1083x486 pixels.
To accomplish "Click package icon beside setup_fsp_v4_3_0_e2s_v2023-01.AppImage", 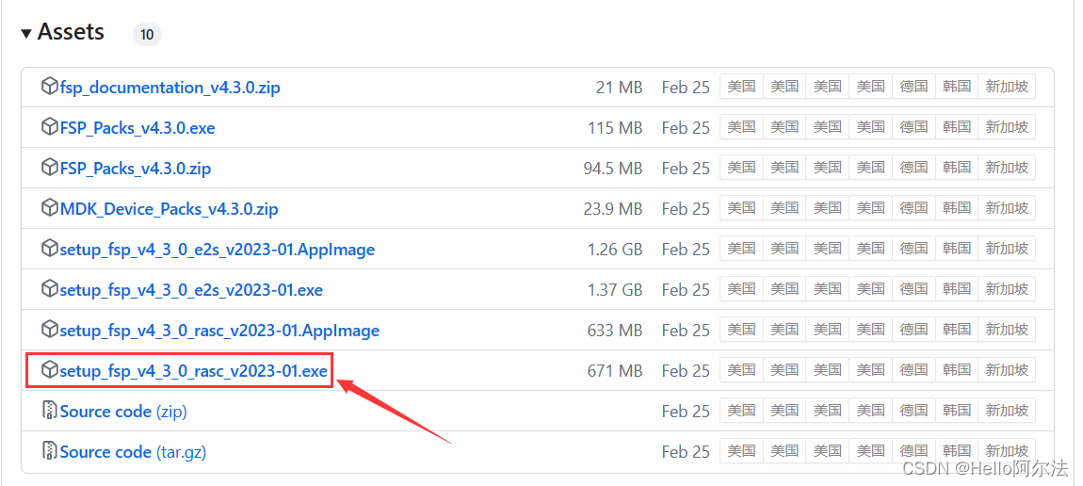I will point(50,249).
